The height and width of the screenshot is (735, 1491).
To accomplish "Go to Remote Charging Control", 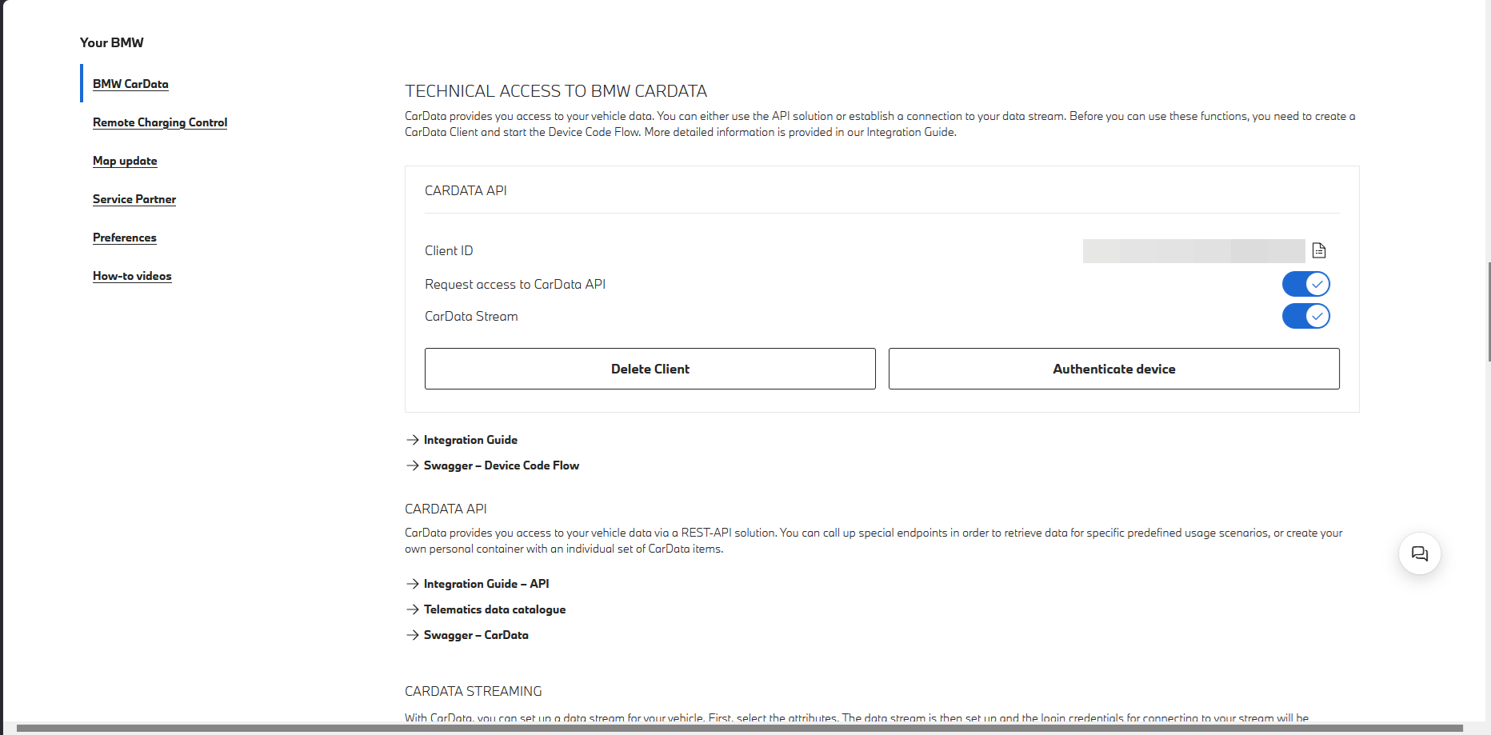I will [160, 122].
